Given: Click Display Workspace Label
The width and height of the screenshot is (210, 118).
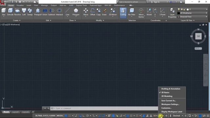Looking at the screenshot, I should (172, 111).
